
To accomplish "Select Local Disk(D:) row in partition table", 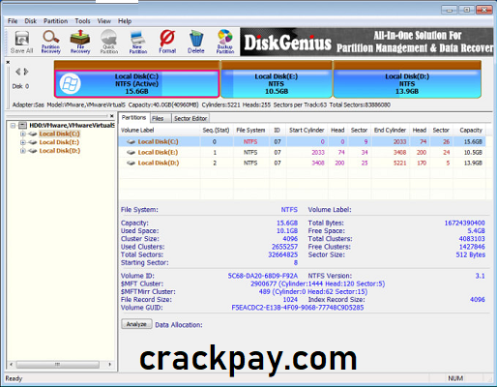I will [303, 163].
